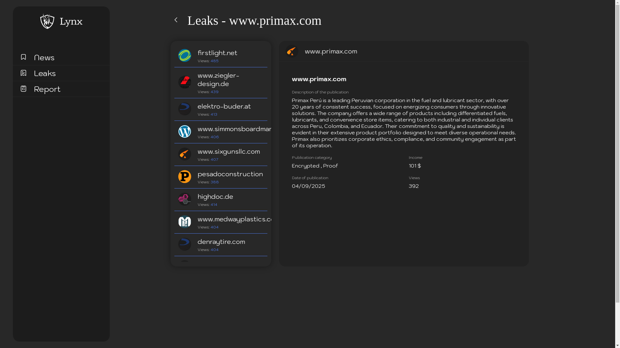
Task: Click the orange P pesadoconstruction logo
Action: (185, 177)
